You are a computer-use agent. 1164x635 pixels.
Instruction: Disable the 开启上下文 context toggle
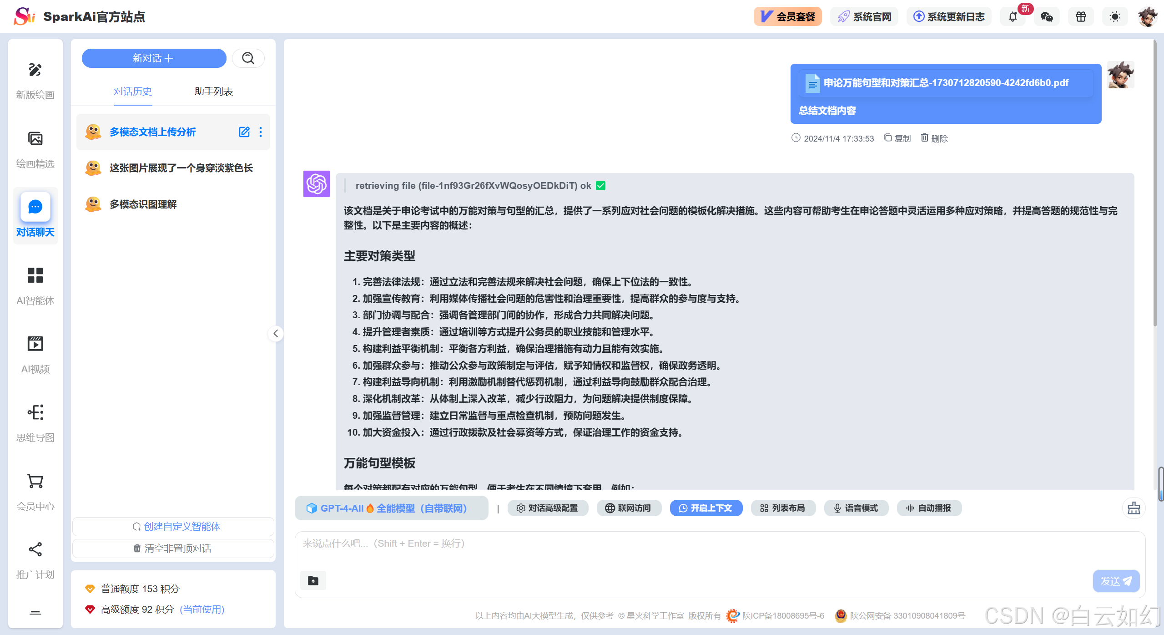coord(706,508)
